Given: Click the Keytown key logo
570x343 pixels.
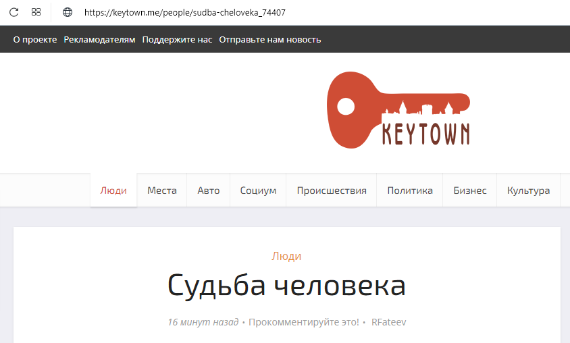Looking at the screenshot, I should (398, 110).
